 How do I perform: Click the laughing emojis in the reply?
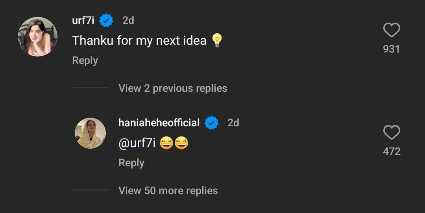tap(174, 144)
